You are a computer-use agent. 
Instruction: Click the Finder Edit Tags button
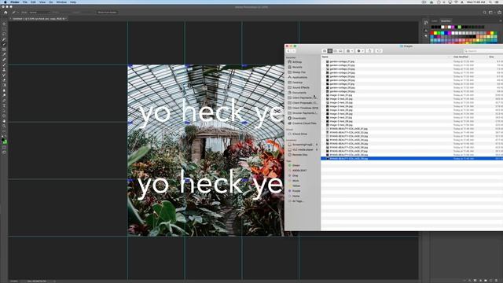coord(379,51)
